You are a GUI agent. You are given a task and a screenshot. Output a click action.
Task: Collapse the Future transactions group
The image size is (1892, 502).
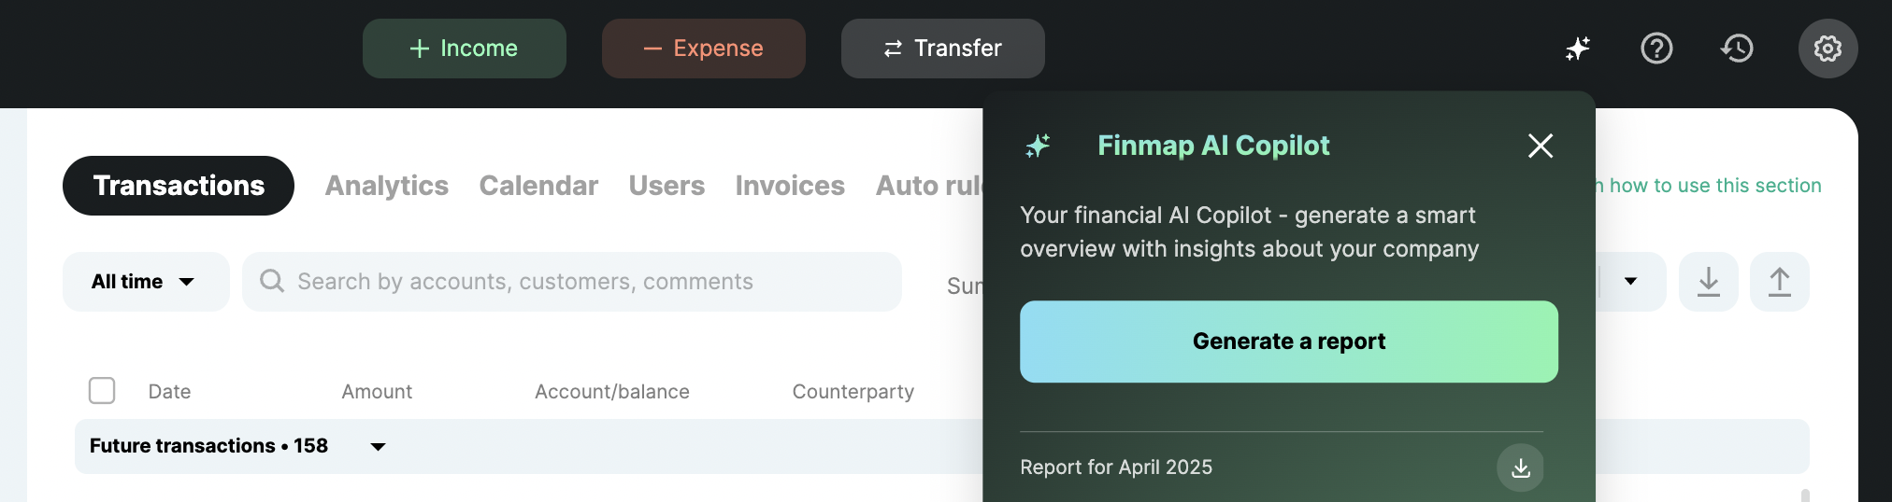pyautogui.click(x=378, y=447)
